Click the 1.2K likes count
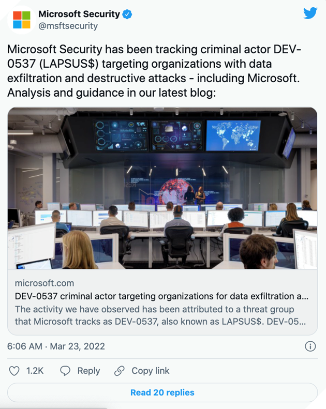The image size is (326, 409). point(35,371)
